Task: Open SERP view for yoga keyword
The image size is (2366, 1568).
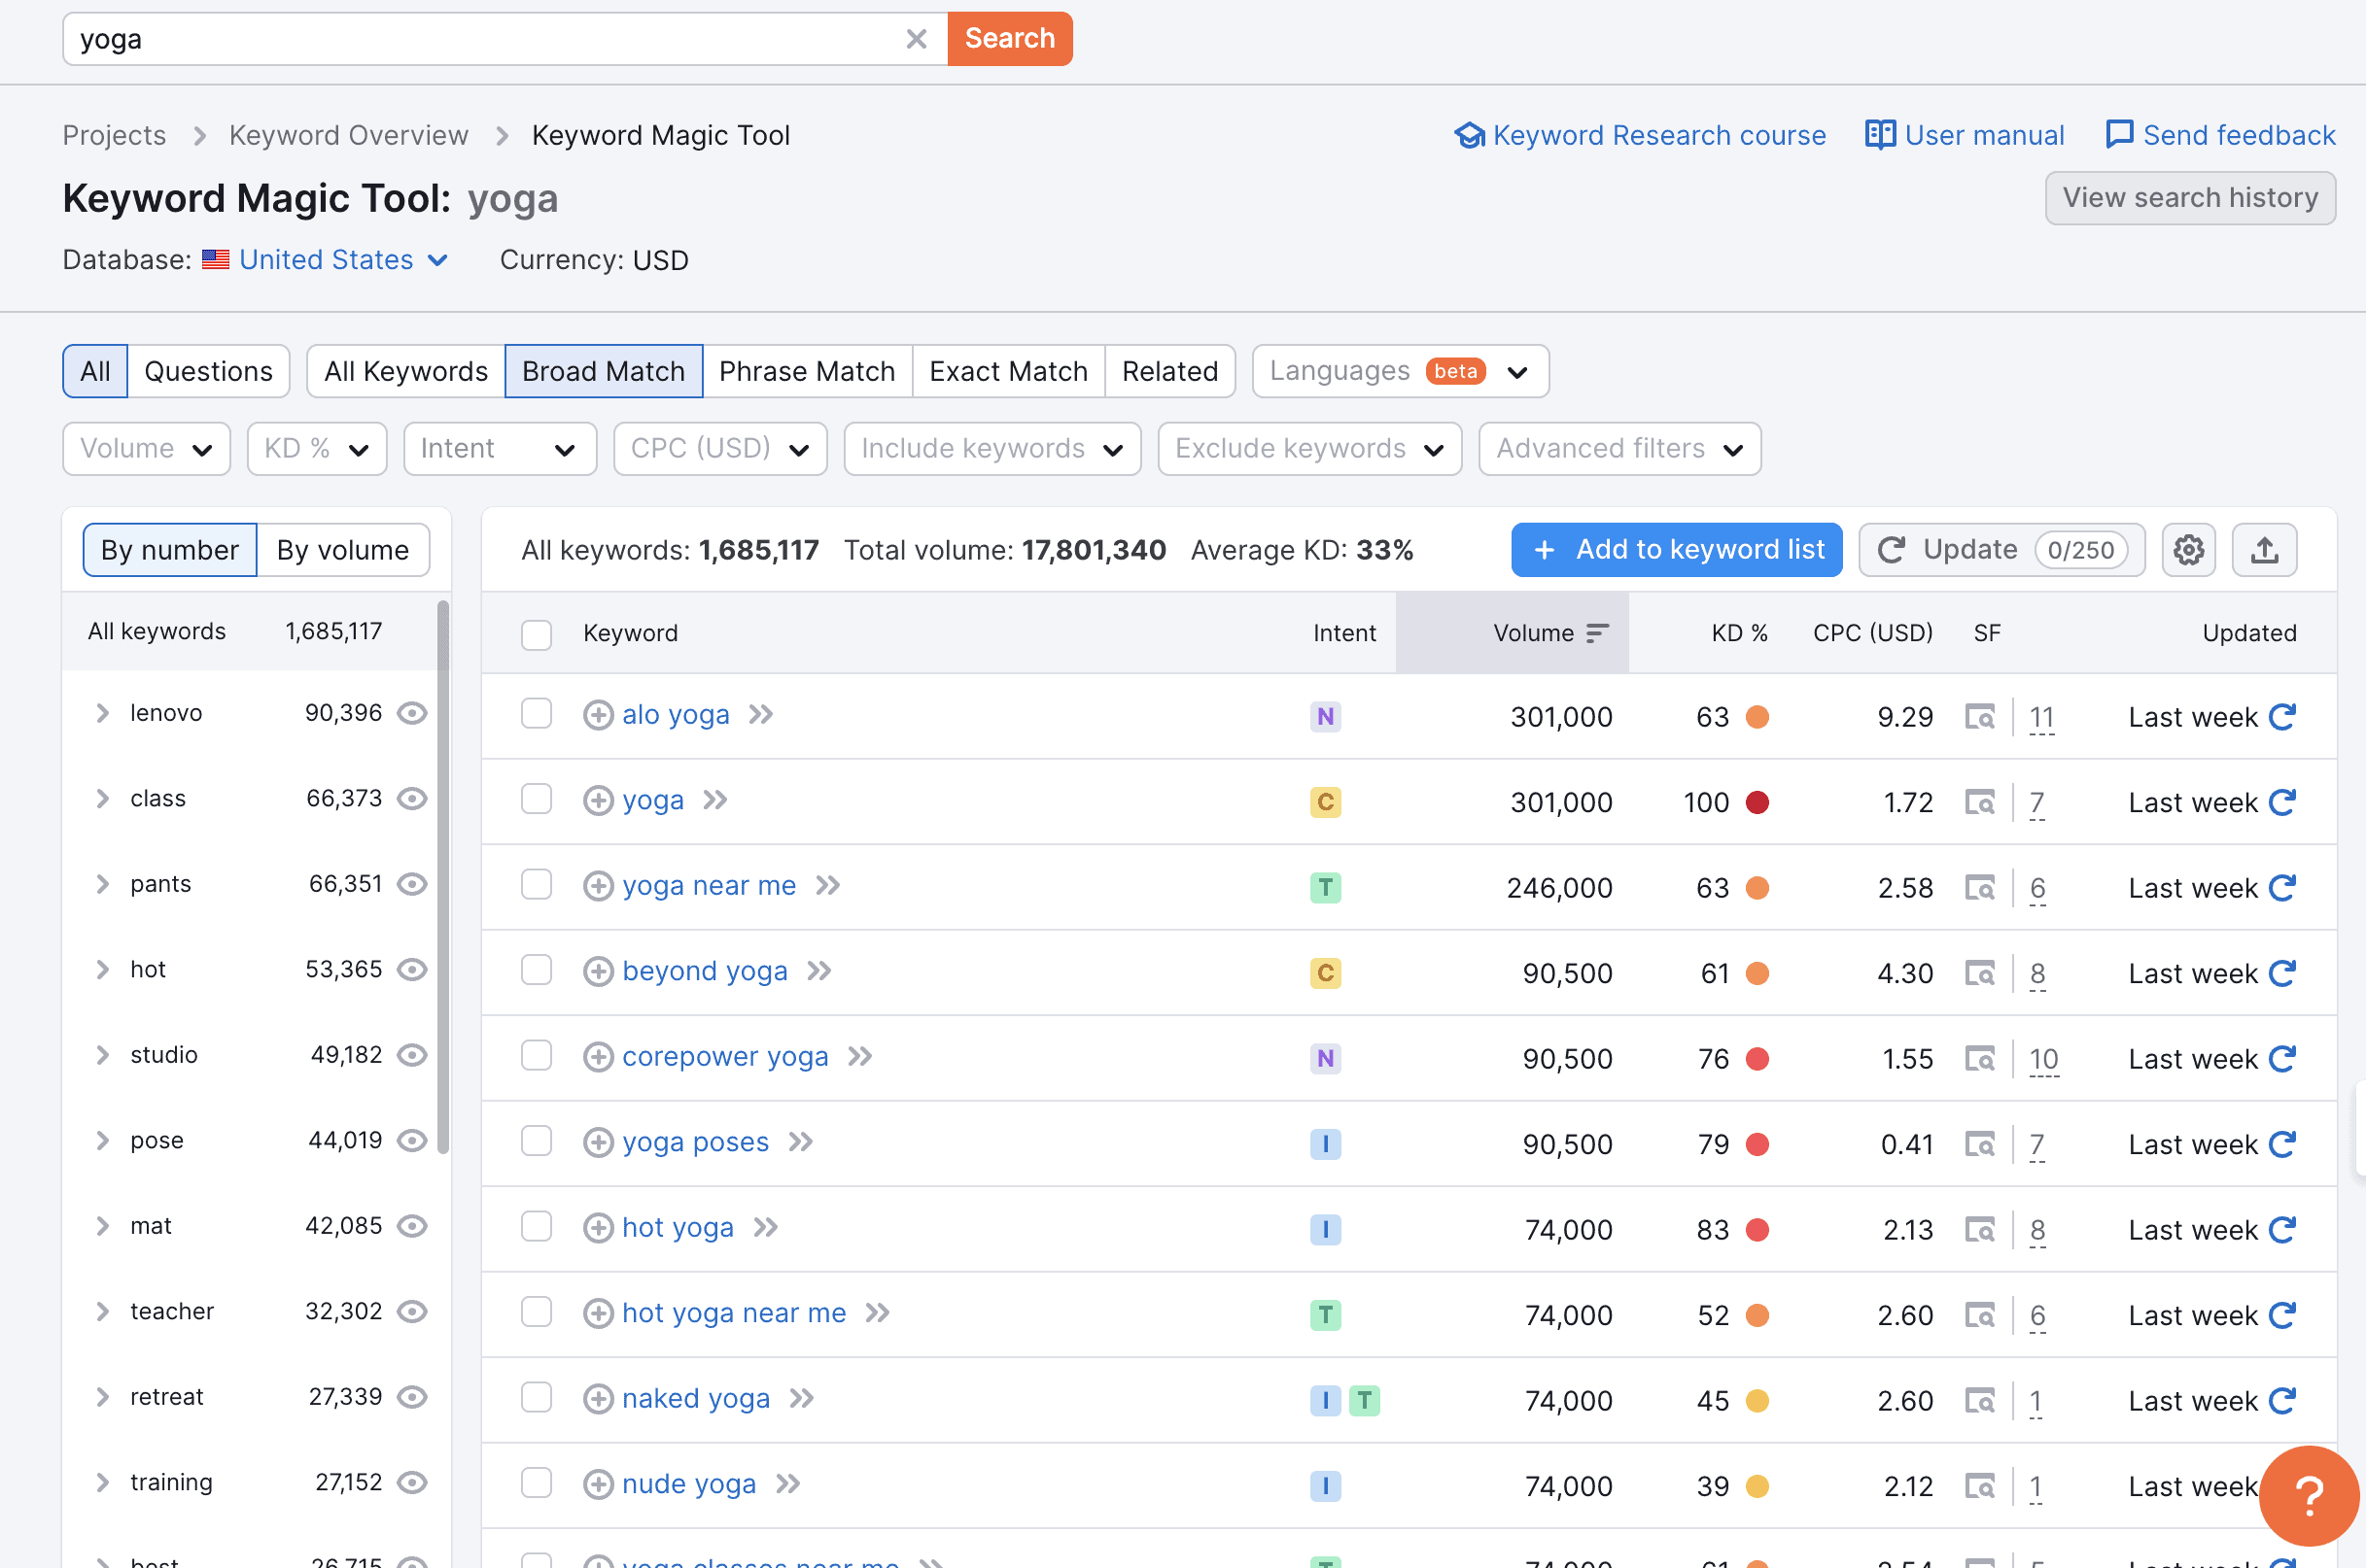Action: [x=1979, y=802]
